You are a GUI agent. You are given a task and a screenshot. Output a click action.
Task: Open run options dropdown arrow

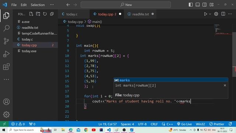coord(210,14)
